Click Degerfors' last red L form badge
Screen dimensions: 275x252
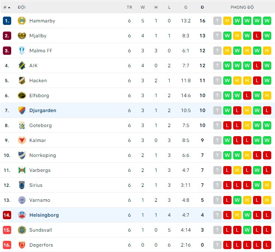click(x=267, y=245)
